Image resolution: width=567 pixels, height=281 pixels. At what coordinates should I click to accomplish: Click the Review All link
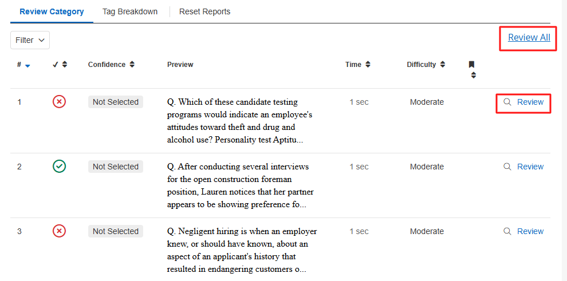529,38
